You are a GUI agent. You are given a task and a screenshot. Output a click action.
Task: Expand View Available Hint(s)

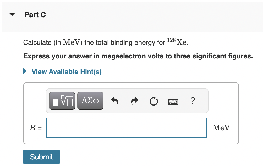coord(66,71)
